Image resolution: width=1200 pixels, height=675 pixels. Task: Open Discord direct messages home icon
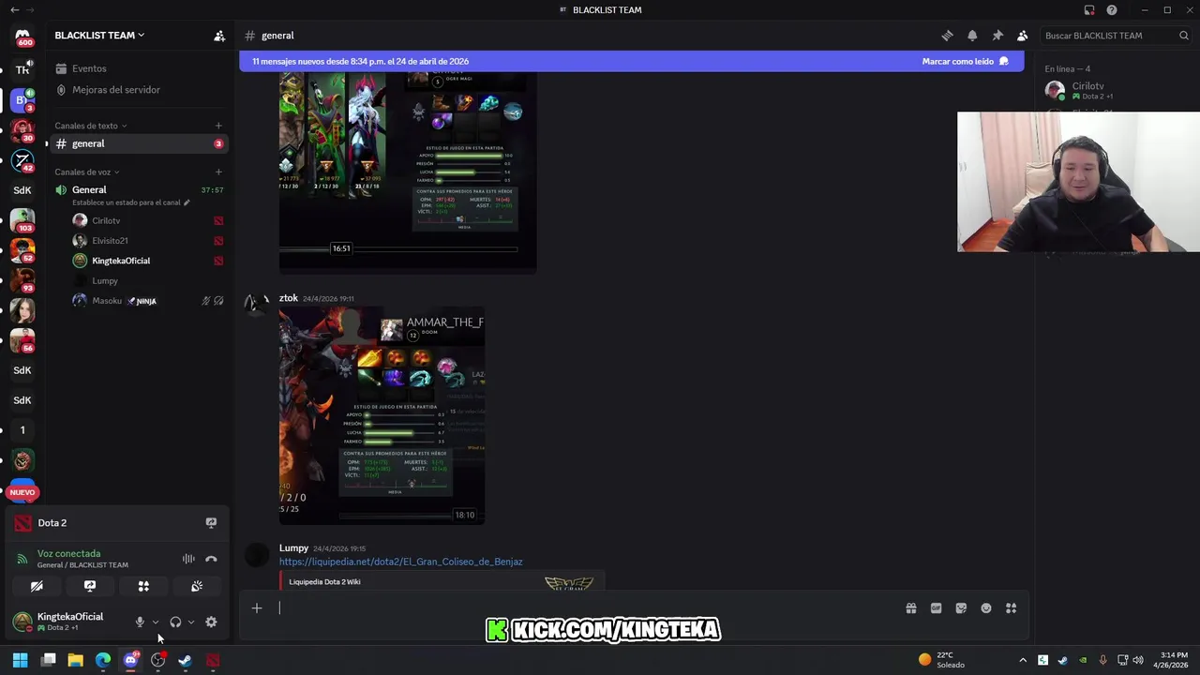pos(22,37)
